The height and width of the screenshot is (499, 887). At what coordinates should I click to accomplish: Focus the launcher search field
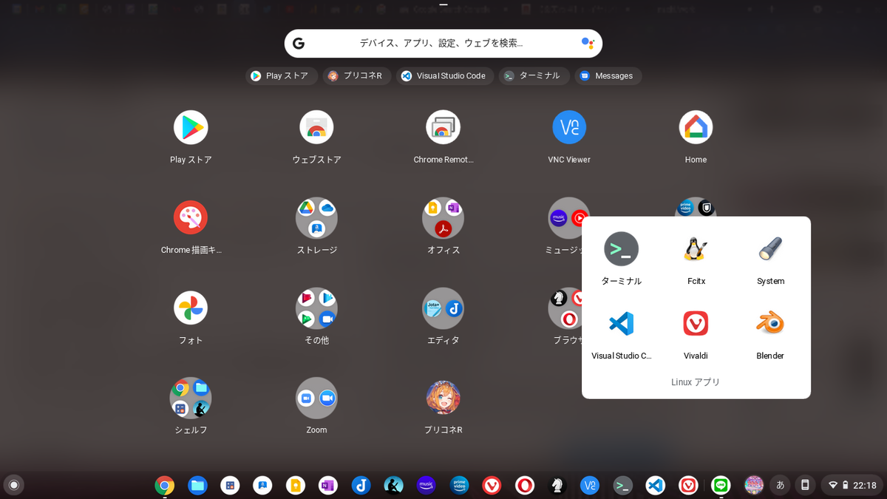pos(443,44)
